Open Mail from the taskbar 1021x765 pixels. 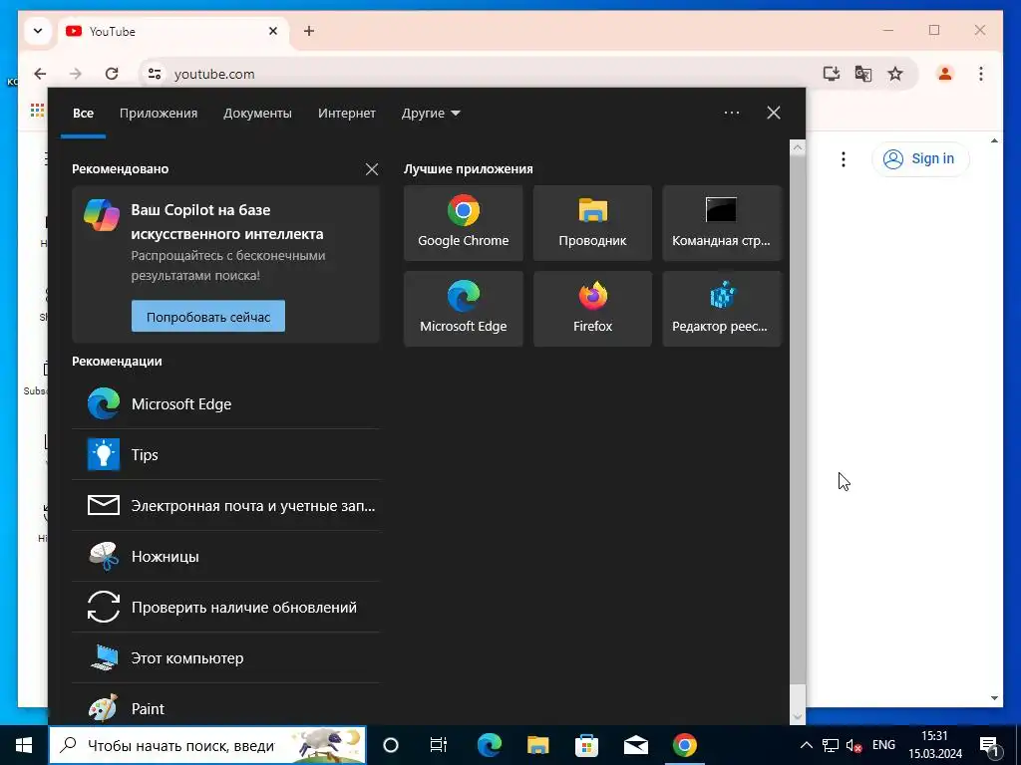tap(635, 745)
